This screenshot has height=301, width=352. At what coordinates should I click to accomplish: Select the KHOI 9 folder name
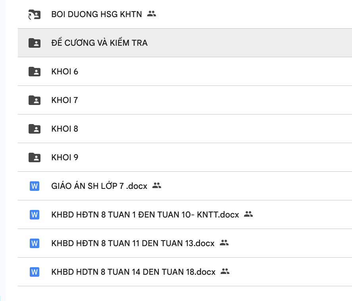pyautogui.click(x=65, y=157)
